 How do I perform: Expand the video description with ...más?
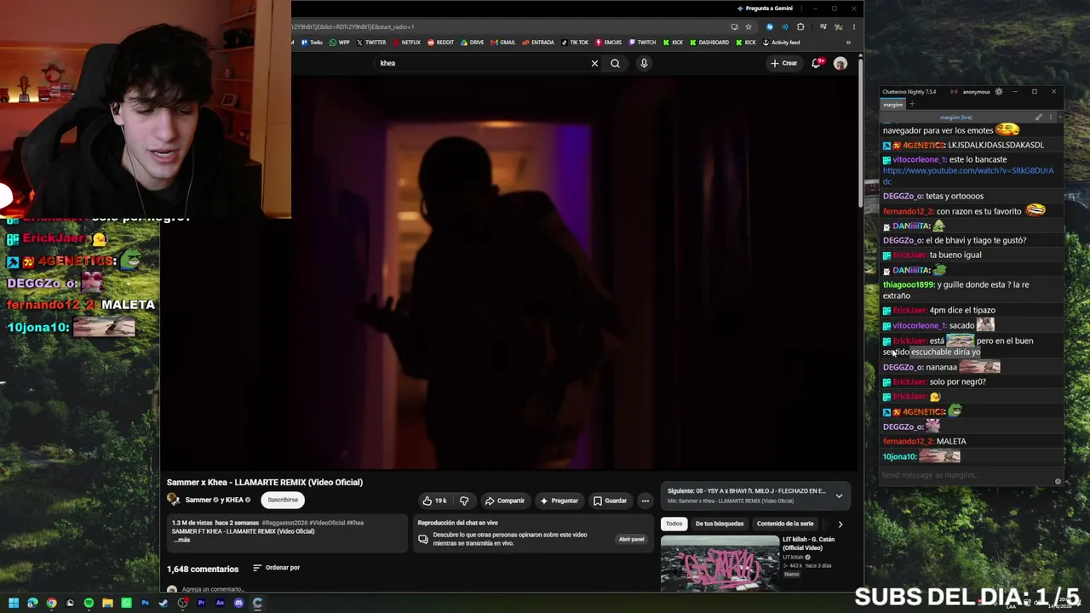[x=181, y=540]
